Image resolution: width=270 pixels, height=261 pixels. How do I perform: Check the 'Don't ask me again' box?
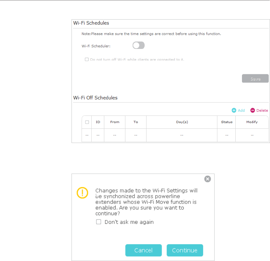(99, 222)
